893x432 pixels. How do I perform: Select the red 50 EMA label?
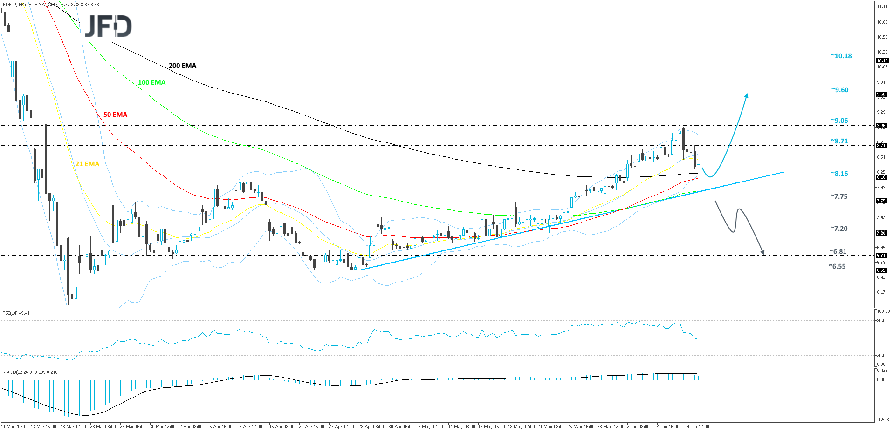(115, 115)
